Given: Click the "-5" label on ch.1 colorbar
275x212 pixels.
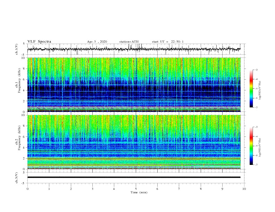Looking at the screenshot, I should 256,89.
